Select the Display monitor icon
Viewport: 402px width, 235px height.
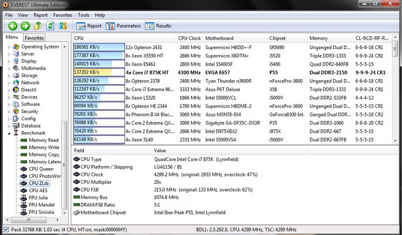[16, 61]
